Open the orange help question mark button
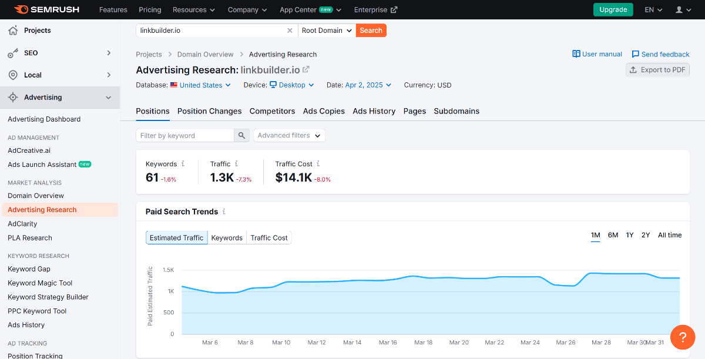Viewport: 705px width, 359px height. tap(683, 337)
